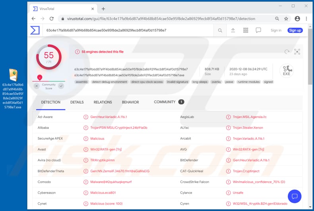The image size is (314, 211).
Task: Click the CrowdStrike Falcon confidence_70% result
Action: [x=259, y=182]
